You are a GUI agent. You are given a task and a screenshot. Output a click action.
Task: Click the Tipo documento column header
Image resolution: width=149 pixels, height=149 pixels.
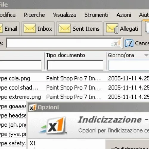pyautogui.click(x=66, y=55)
